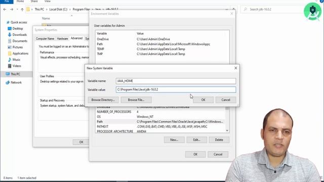Image resolution: width=324 pixels, height=182 pixels.
Task: Cancel the New System Variable dialog
Action: [x=226, y=100]
